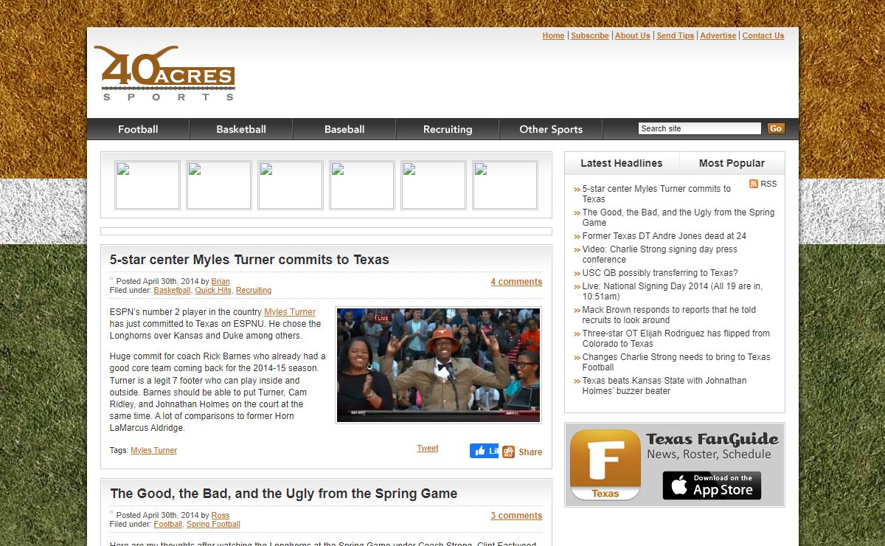
Task: Open the Myles Turner ESPNU video thumbnail
Action: [x=438, y=365]
